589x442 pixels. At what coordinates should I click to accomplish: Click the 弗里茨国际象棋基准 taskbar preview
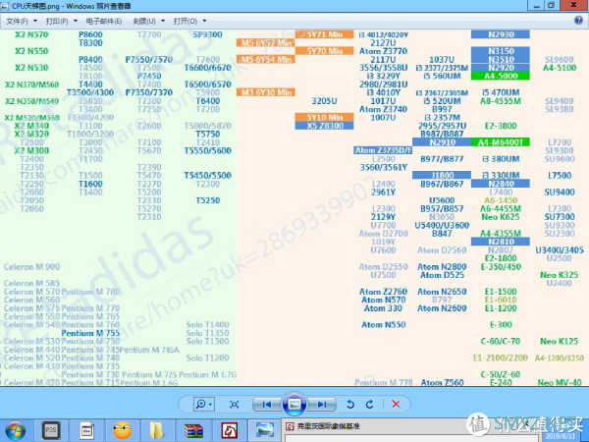(x=328, y=426)
